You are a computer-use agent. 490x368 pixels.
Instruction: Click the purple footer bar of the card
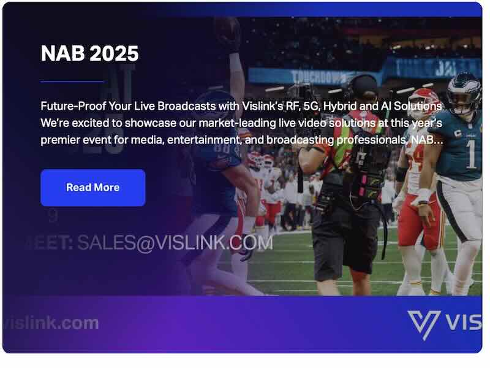243,324
